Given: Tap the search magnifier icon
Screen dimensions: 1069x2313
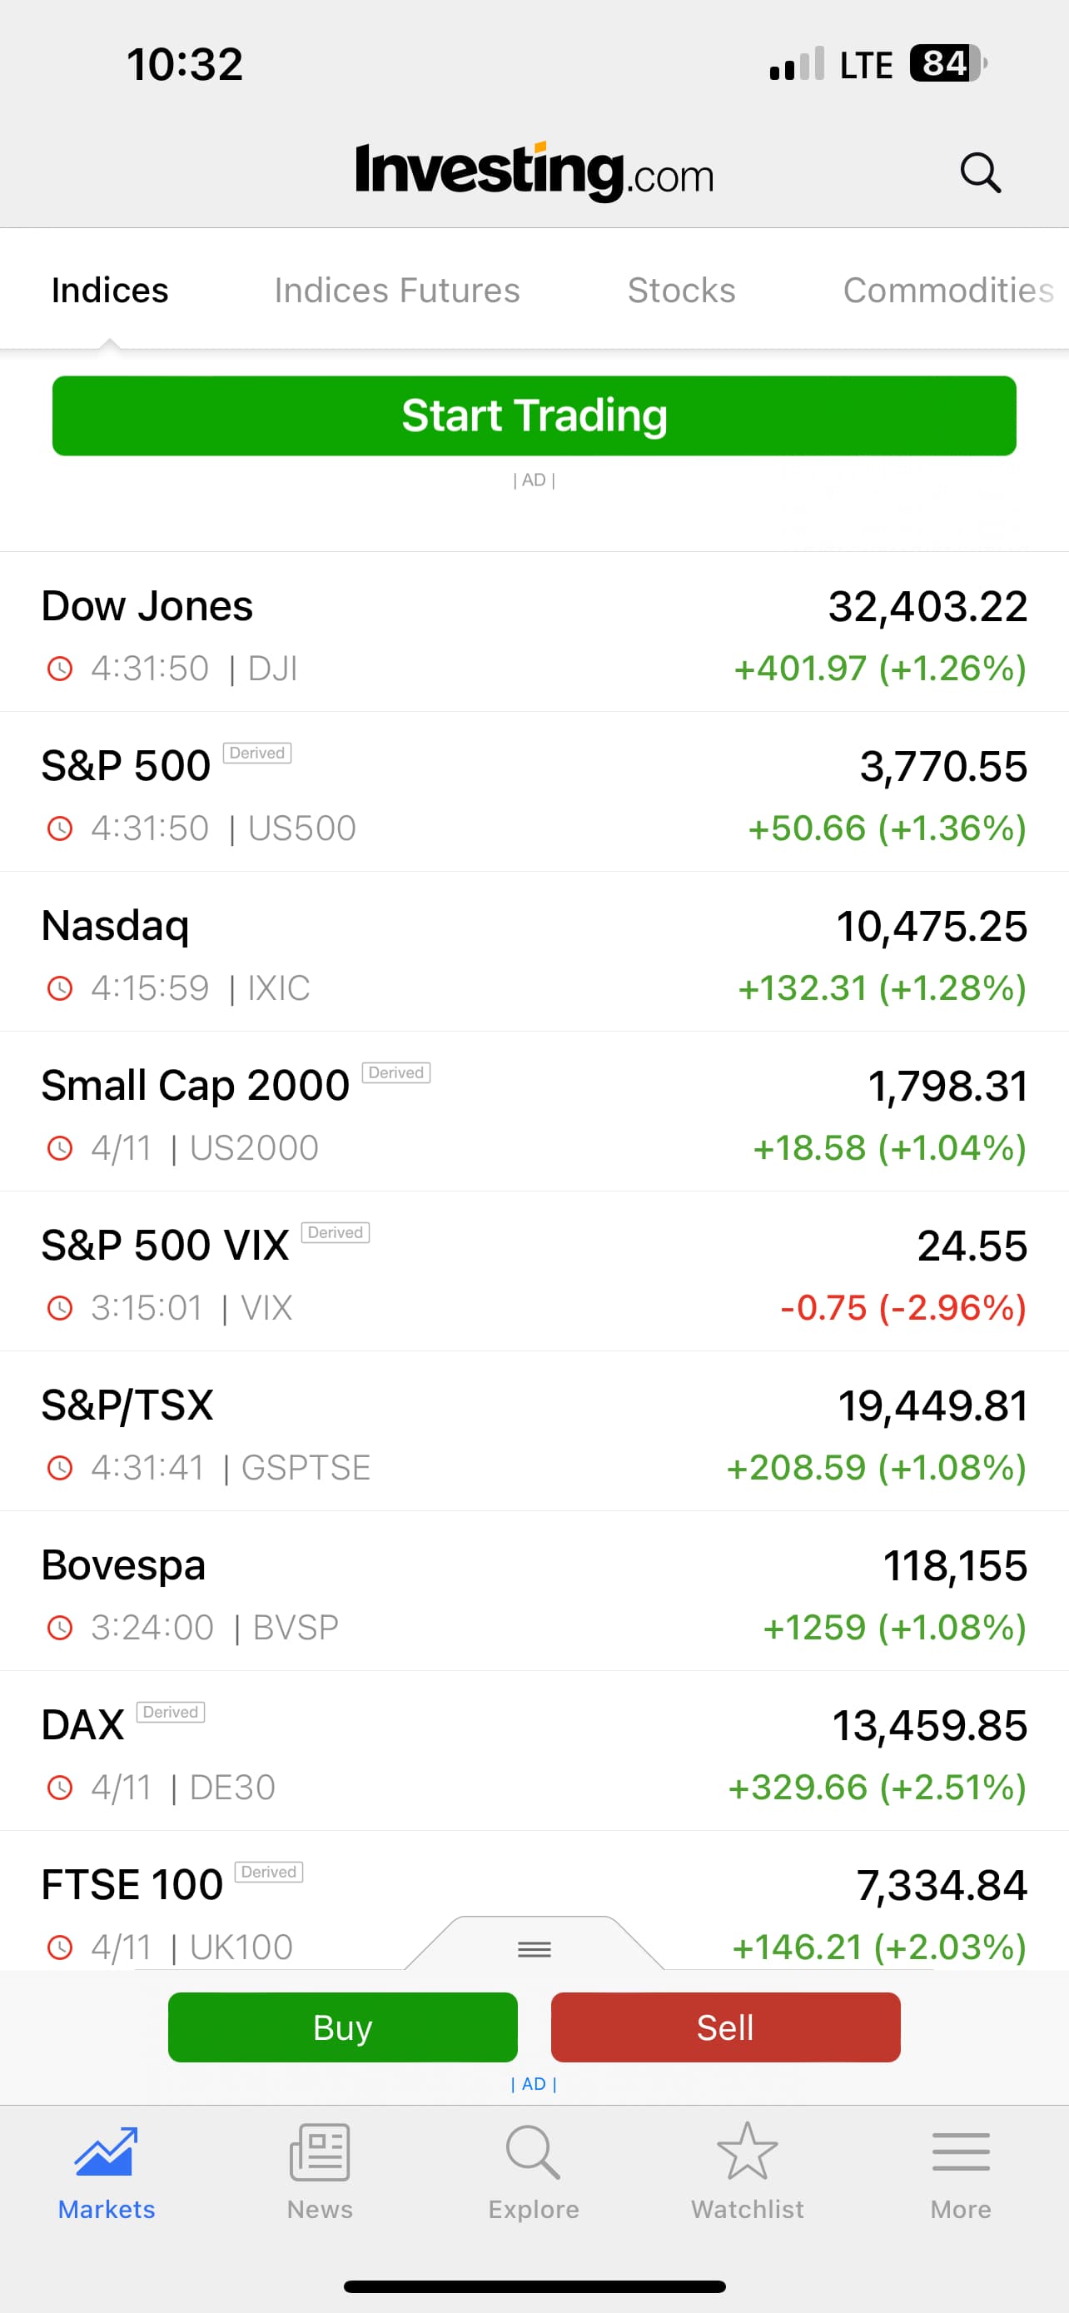Looking at the screenshot, I should 979,172.
